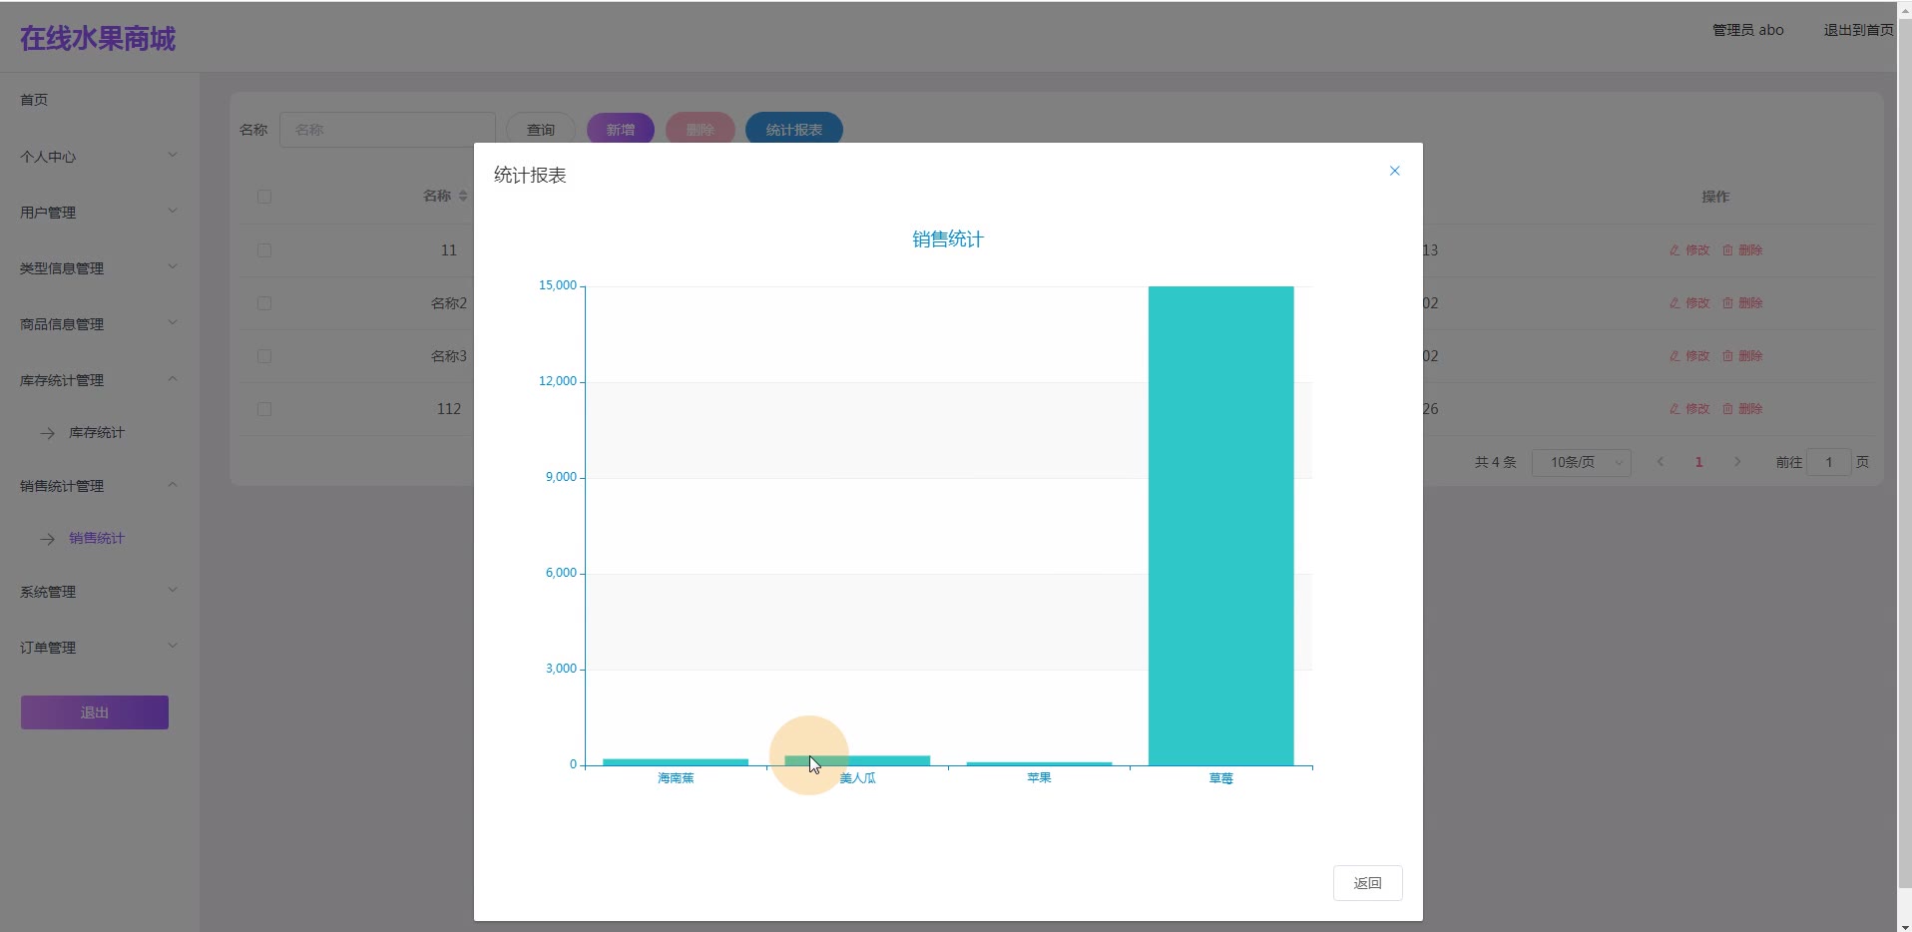Check the checkbox for row 名称3
Screen dimensions: 1912x932
tap(264, 356)
